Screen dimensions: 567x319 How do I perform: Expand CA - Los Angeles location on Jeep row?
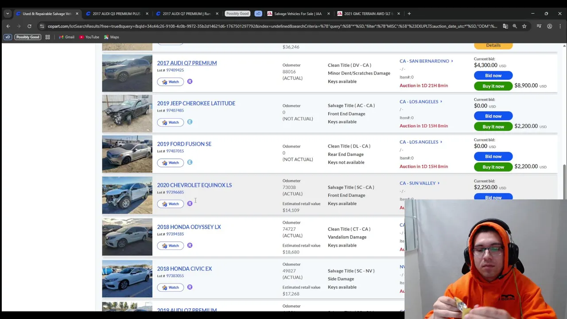click(x=441, y=101)
